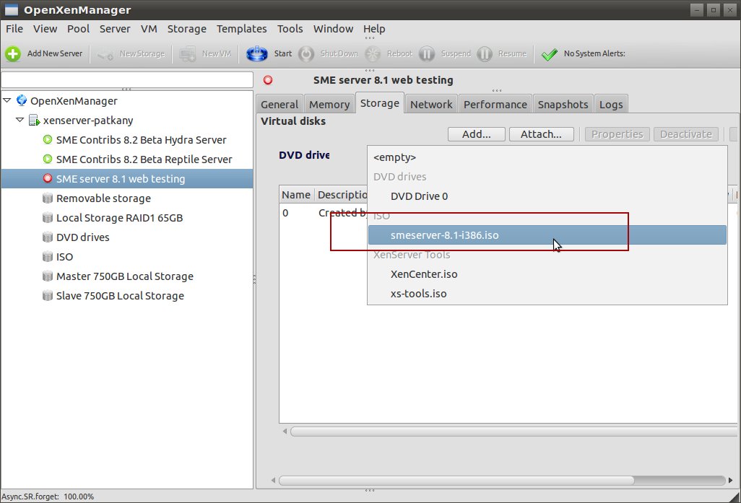The width and height of the screenshot is (741, 503).
Task: Click the Add New Server green plus icon
Action: coord(13,54)
